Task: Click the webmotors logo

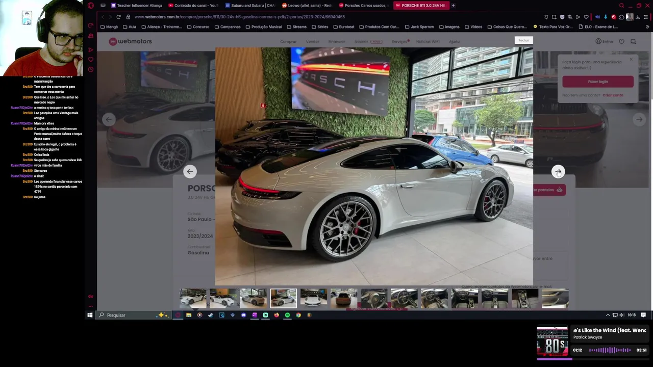Action: [130, 41]
